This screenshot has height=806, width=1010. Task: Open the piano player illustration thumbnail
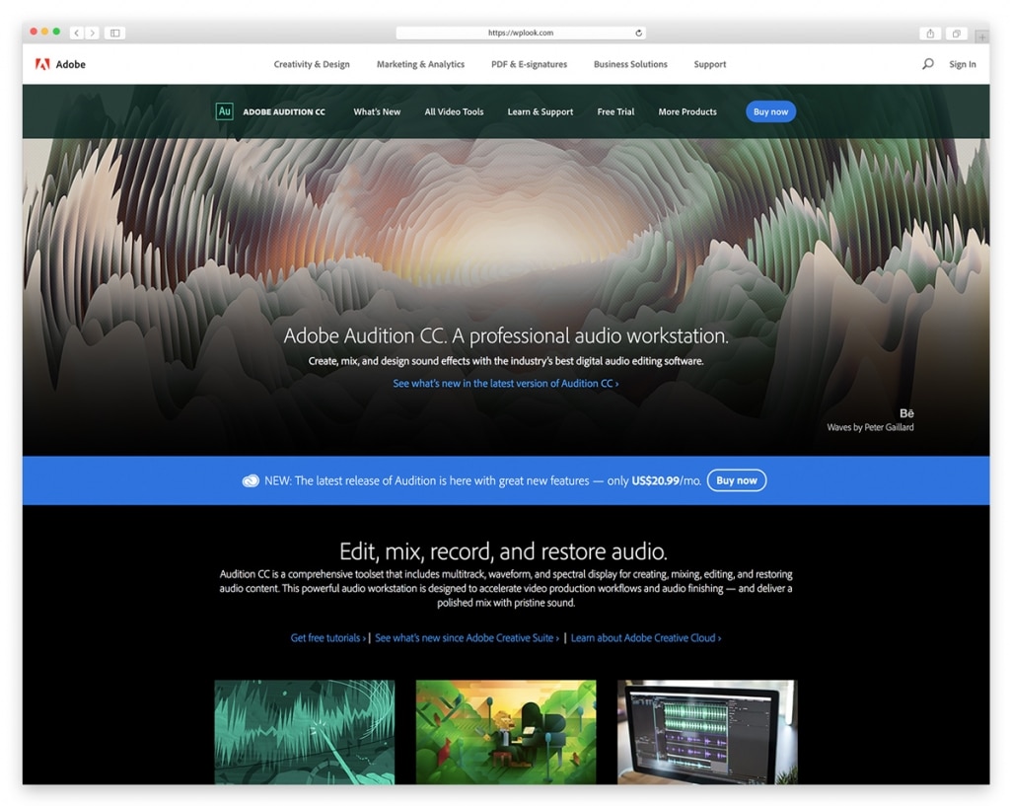point(506,732)
